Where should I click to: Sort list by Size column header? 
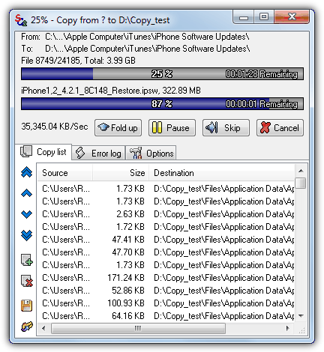121,173
